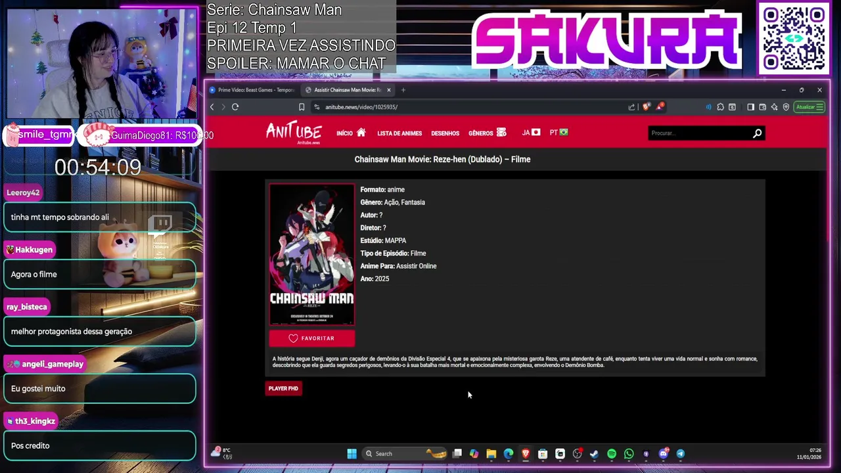841x473 pixels.
Task: Click the share icon in the address bar
Action: [x=631, y=107]
